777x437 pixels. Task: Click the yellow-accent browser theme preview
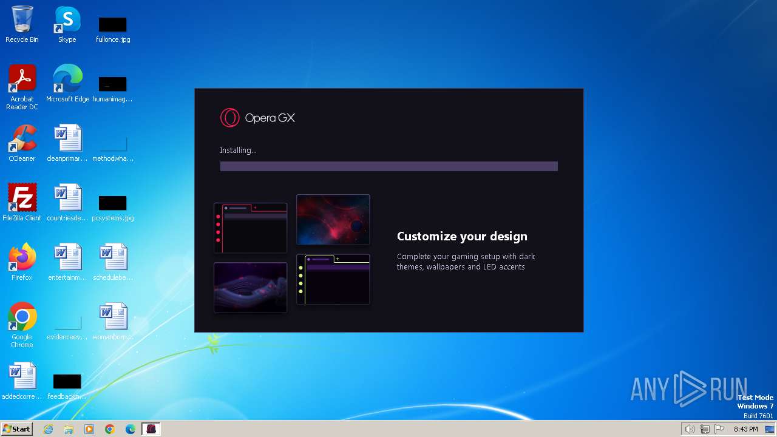pyautogui.click(x=333, y=279)
